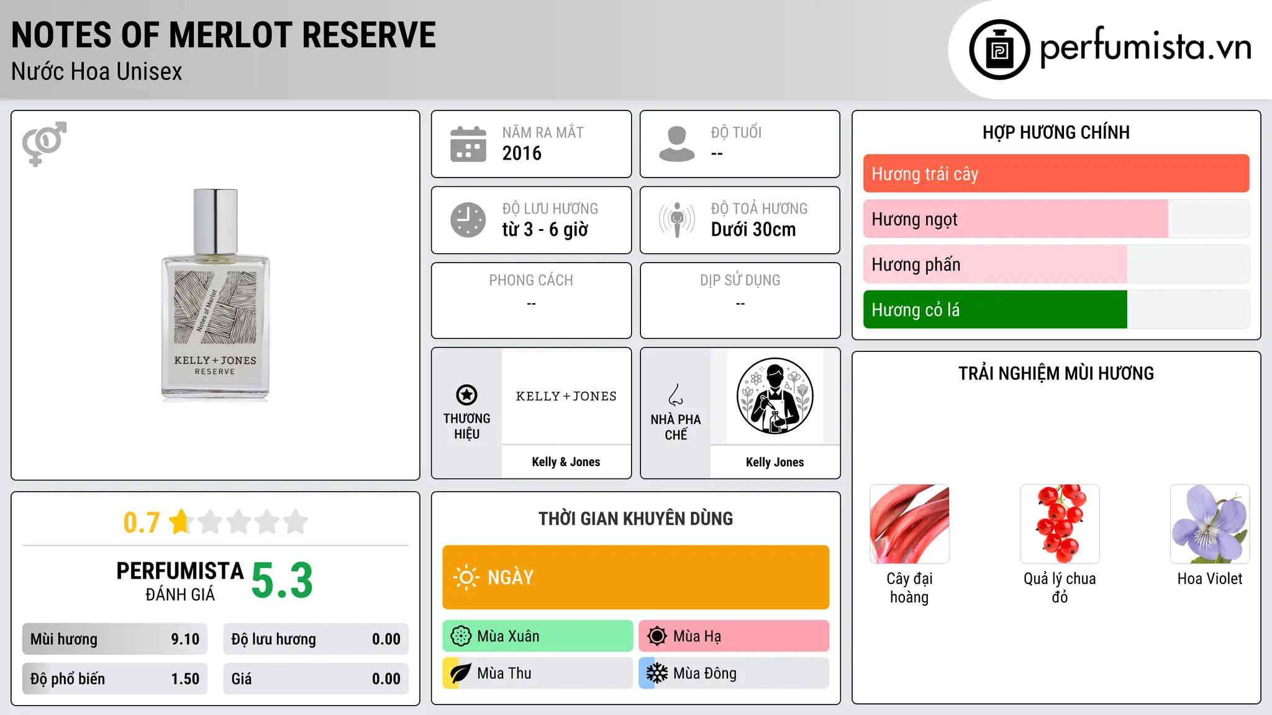Screen dimensions: 1272x715
Task: Click the perfumista.vn perfume bottle logo icon
Action: point(999,50)
